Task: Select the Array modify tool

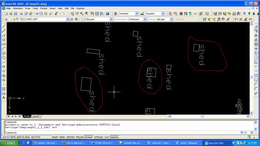Action: point(256,44)
